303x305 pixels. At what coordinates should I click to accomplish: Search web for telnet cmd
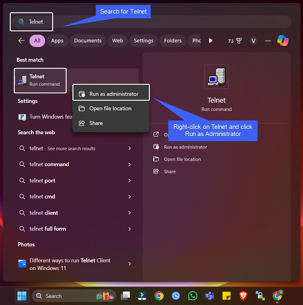42,197
